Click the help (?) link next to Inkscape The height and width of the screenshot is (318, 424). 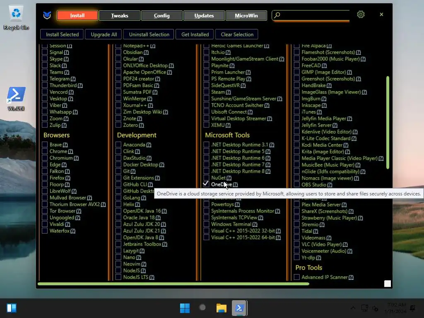(x=324, y=105)
